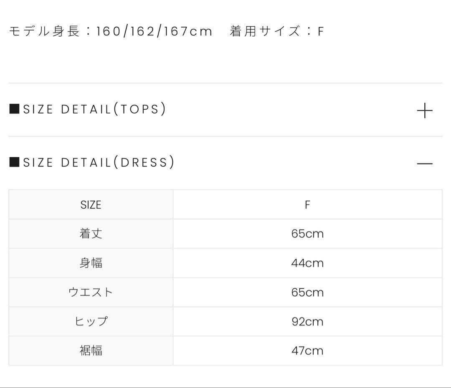Click the 着用サイズ:F text

[277, 31]
